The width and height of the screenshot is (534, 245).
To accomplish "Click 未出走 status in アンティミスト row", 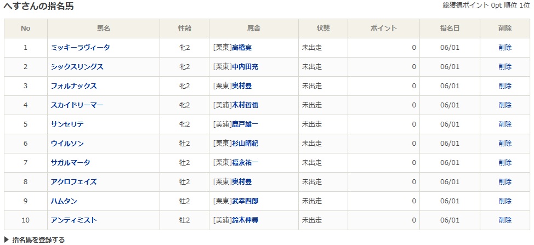I will pos(312,220).
